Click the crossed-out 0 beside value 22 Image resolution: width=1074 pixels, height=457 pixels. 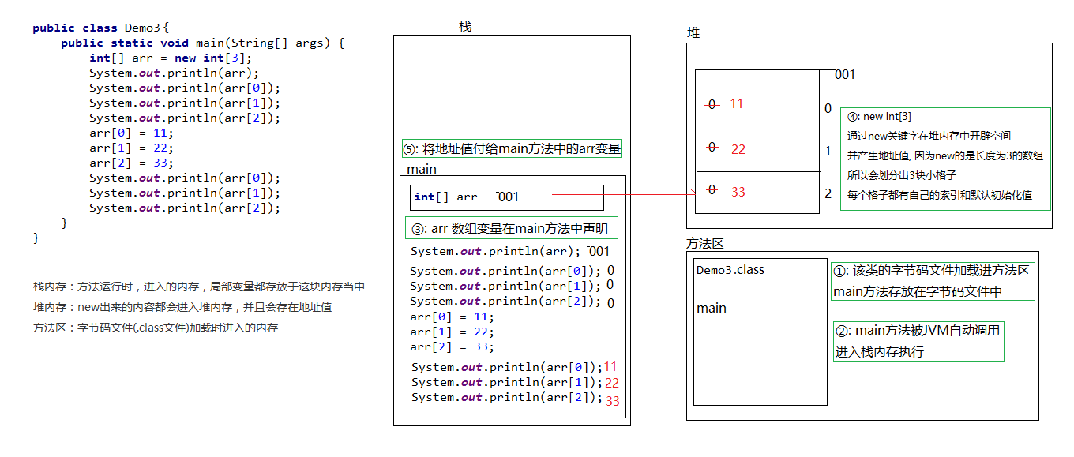tap(713, 148)
